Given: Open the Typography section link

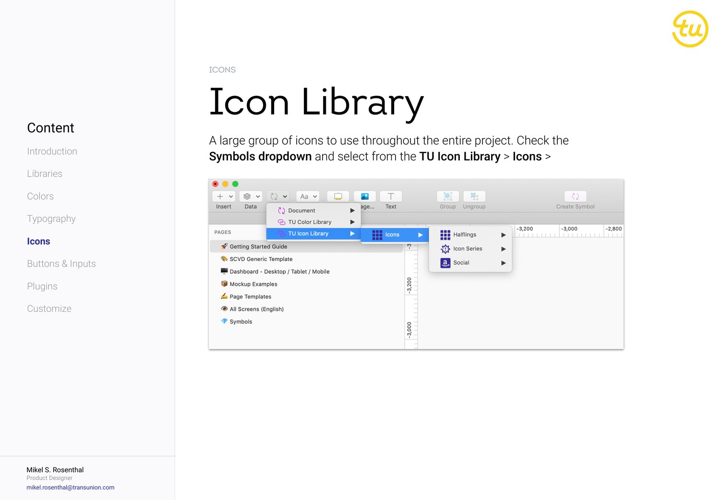Looking at the screenshot, I should click(x=51, y=219).
